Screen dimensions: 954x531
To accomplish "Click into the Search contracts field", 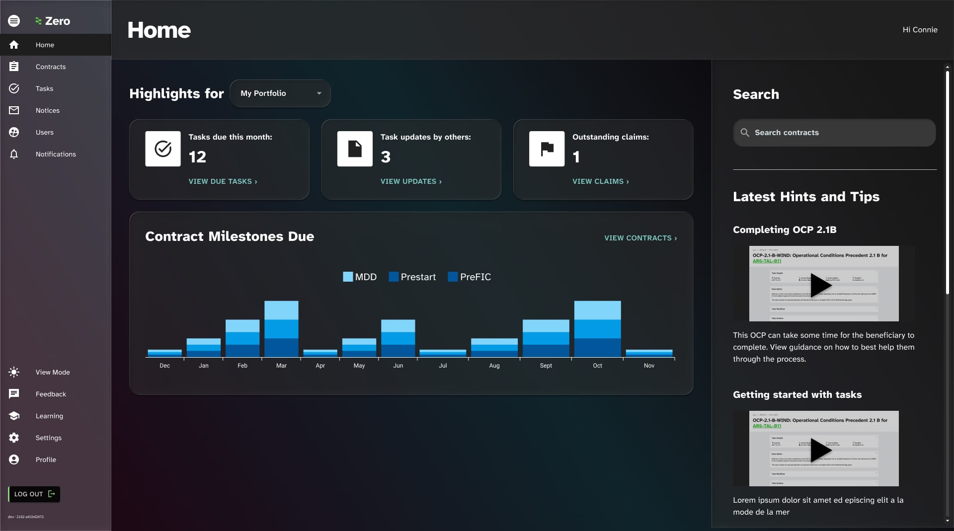I will (835, 133).
